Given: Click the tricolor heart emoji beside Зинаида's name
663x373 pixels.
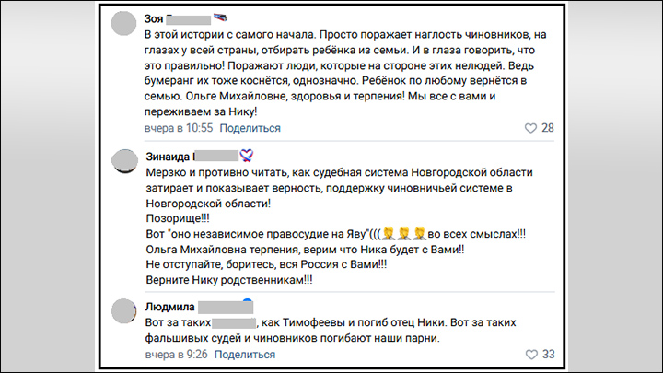Looking at the screenshot, I should 247,156.
